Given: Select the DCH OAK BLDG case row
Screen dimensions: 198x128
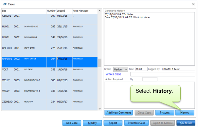Looking at the screenshot, I should 49,40.
